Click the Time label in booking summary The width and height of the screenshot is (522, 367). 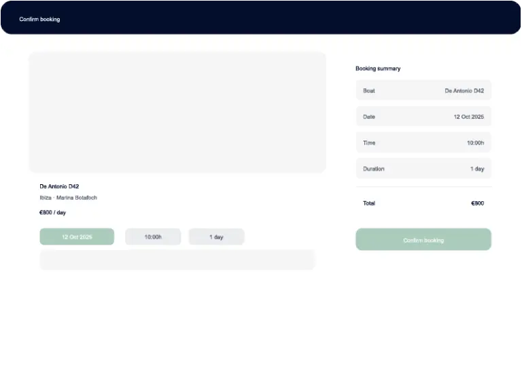point(369,143)
